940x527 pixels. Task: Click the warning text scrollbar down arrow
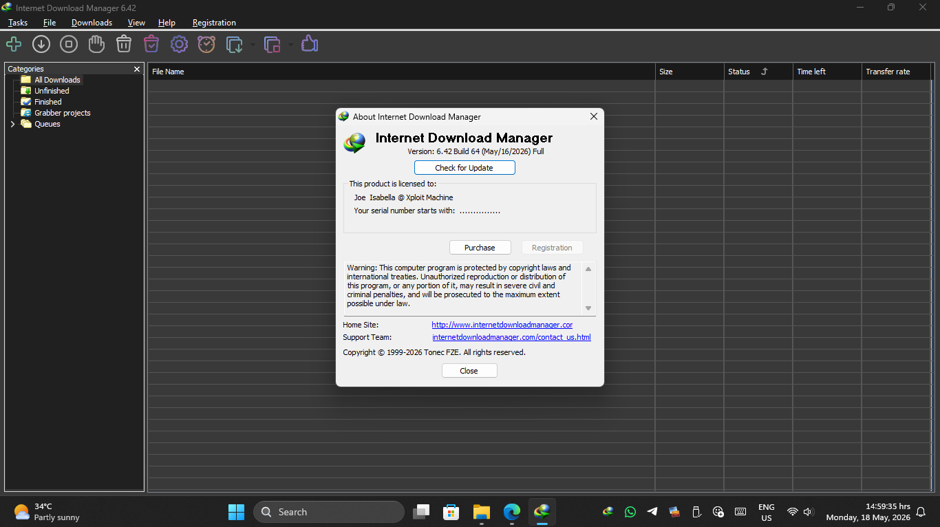tap(588, 308)
